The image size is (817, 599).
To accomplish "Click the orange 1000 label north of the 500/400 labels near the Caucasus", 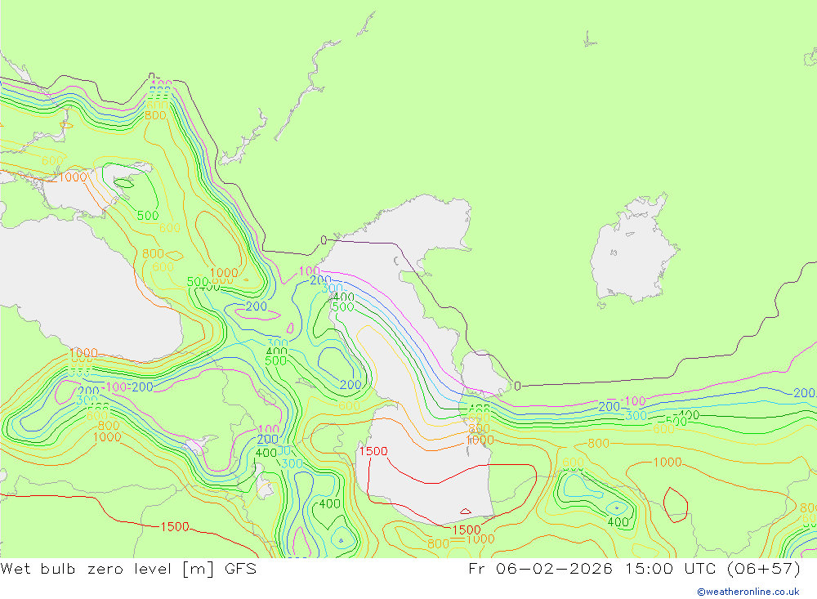I will coord(224,273).
